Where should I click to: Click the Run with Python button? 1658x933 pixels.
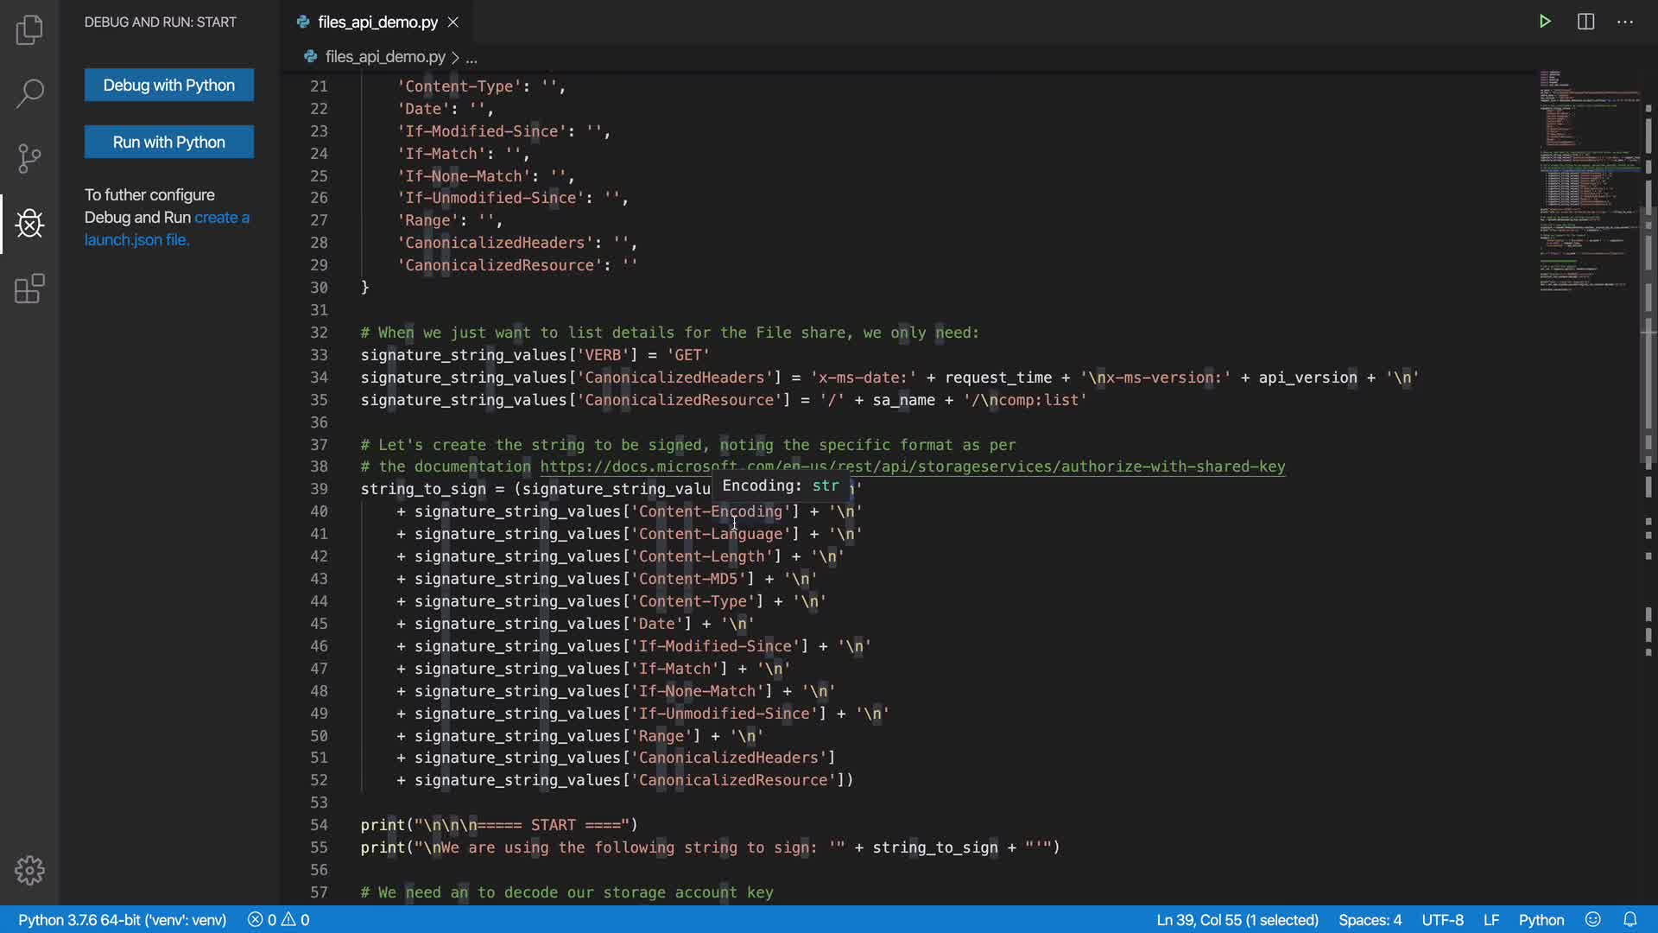pyautogui.click(x=169, y=142)
